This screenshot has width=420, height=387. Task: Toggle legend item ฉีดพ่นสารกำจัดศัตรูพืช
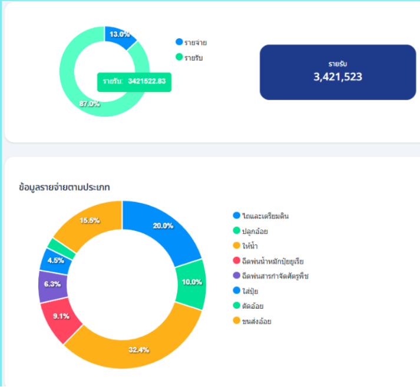point(270,276)
